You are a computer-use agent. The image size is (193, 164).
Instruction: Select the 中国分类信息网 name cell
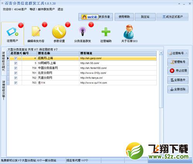point(58,68)
